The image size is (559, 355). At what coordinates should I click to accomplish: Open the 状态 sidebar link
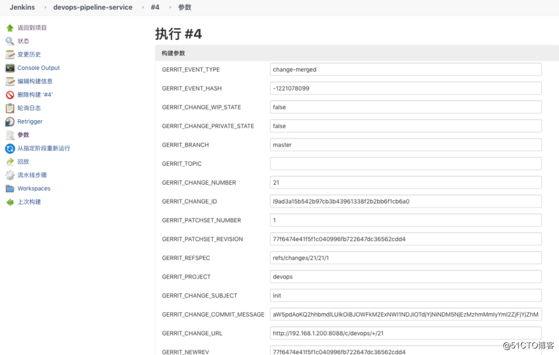pos(23,41)
